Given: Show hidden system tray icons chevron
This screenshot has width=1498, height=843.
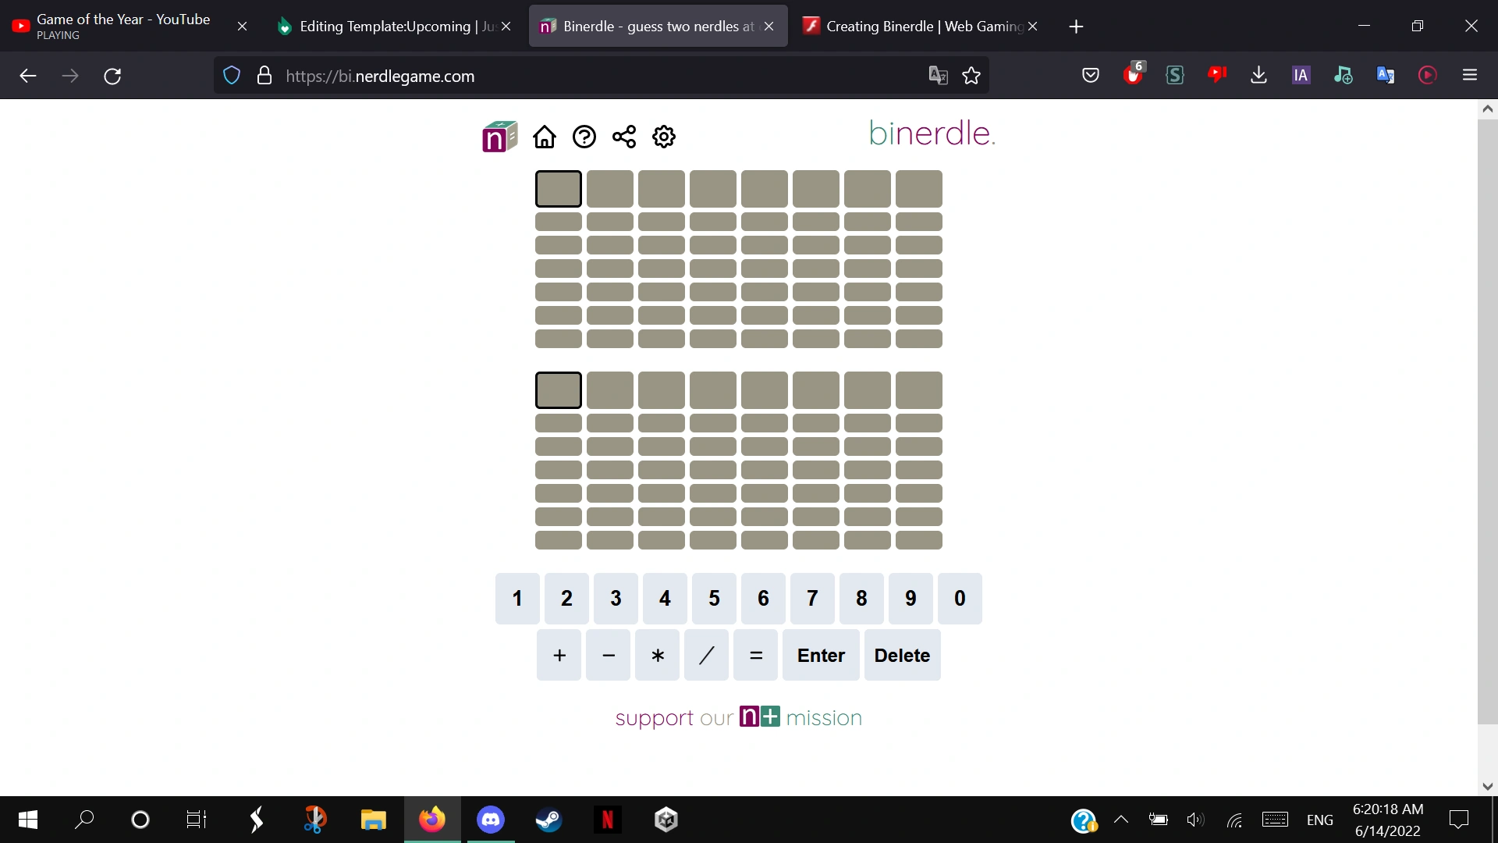Looking at the screenshot, I should pyautogui.click(x=1121, y=820).
